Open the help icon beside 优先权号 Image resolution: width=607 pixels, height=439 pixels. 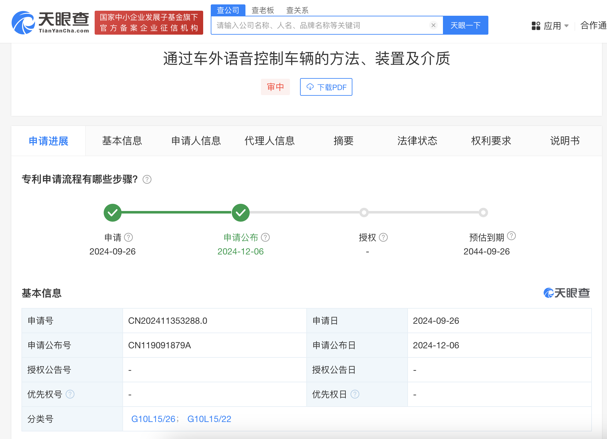point(70,394)
